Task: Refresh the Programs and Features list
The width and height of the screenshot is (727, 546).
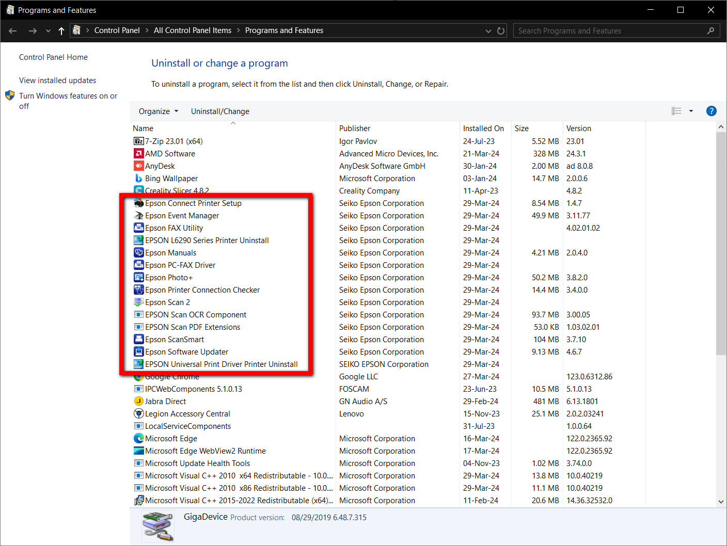Action: (501, 31)
